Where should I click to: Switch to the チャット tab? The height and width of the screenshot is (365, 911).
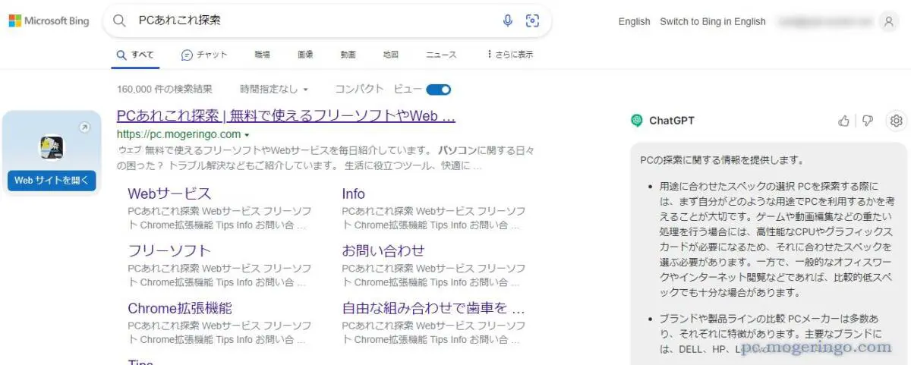pyautogui.click(x=204, y=55)
